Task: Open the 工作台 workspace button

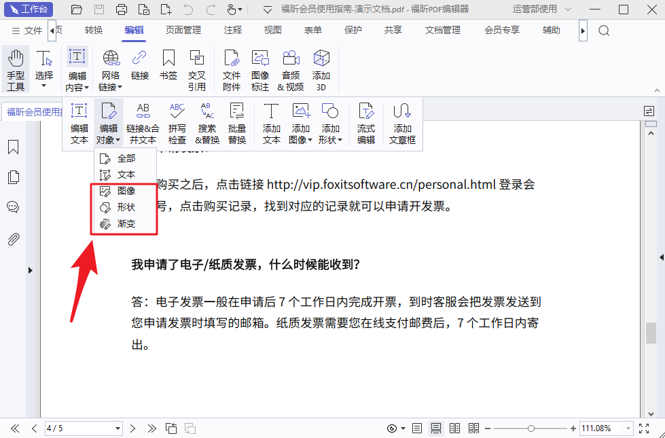Action: tap(29, 10)
